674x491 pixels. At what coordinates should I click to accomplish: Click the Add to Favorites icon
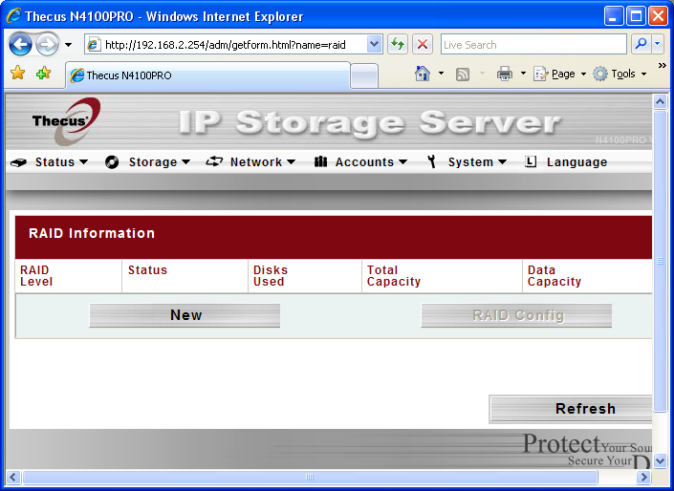click(43, 74)
